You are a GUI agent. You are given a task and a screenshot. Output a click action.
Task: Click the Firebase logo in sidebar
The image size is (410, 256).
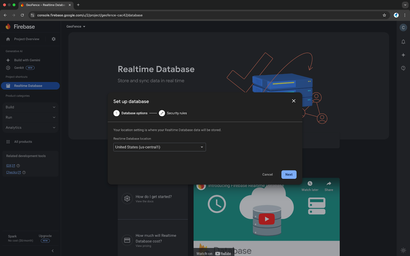20,27
